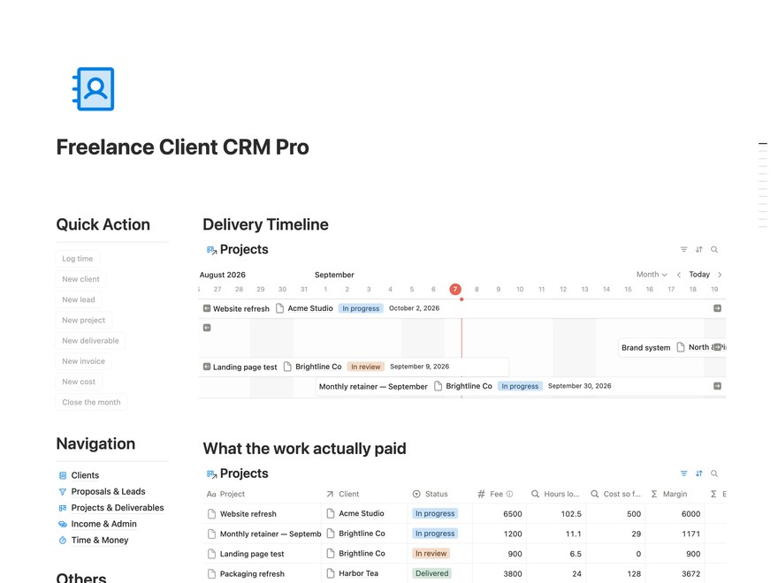The width and height of the screenshot is (778, 583).
Task: Open filter icon in Delivery Timeline toolbar
Action: coord(683,249)
